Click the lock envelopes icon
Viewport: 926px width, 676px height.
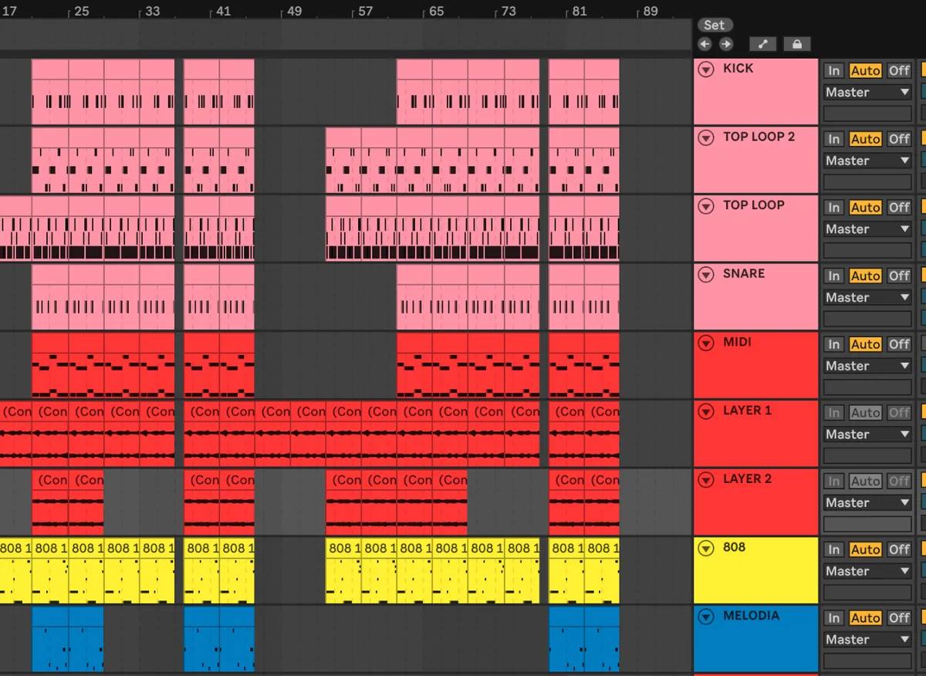tap(797, 44)
